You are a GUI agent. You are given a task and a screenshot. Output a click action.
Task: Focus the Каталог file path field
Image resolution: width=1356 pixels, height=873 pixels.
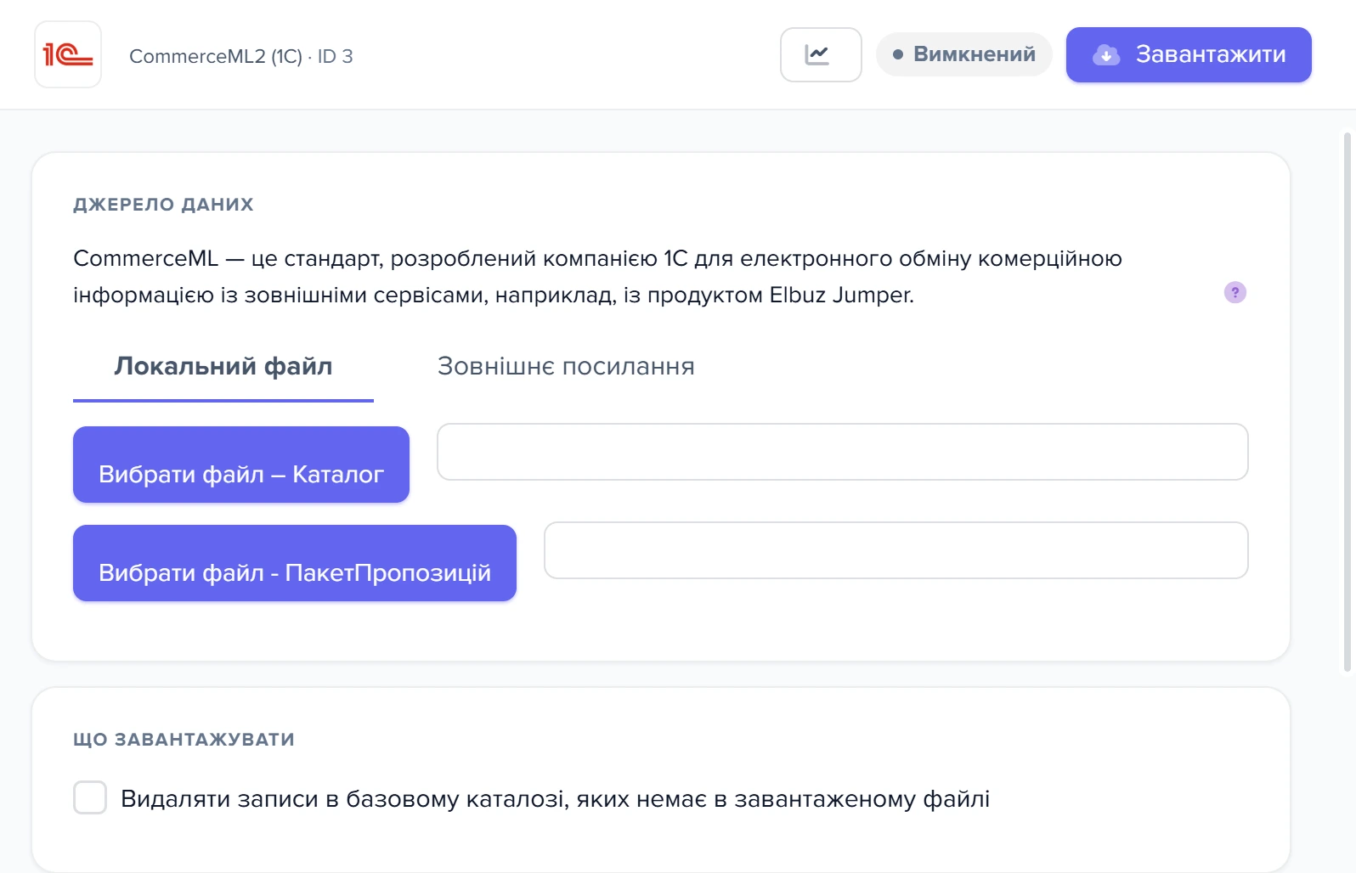(842, 452)
